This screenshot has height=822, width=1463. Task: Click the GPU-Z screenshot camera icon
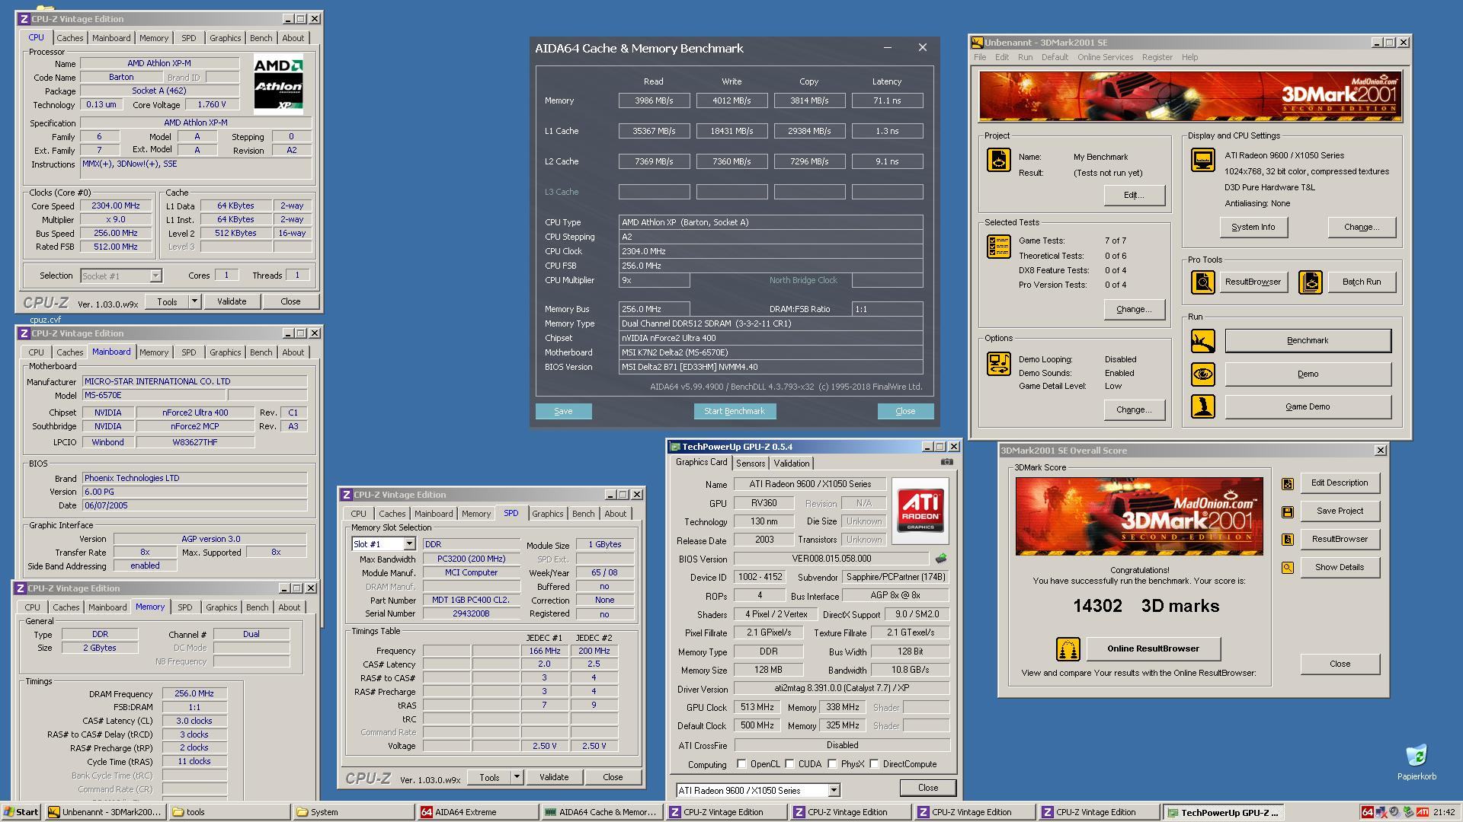click(x=946, y=462)
